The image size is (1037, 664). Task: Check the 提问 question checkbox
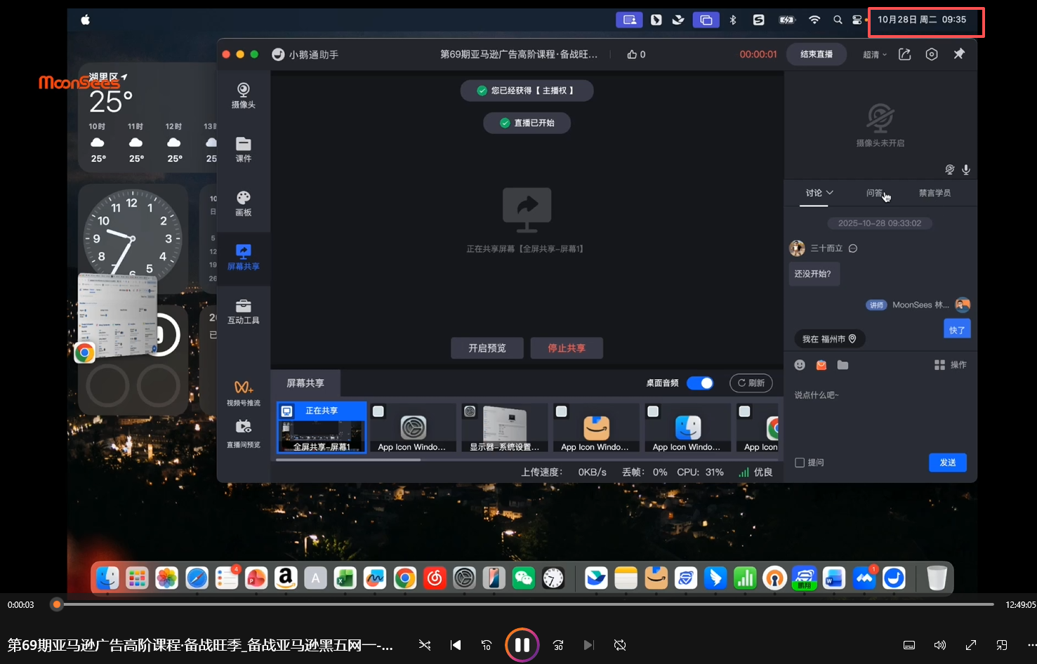tap(800, 463)
